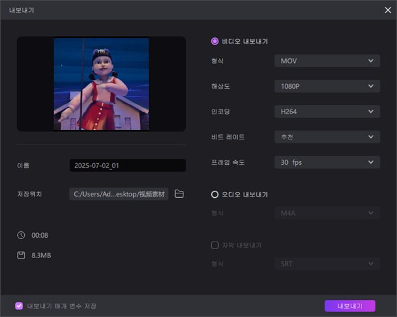
Task: Close the export dialog with the X
Action: pos(388,10)
